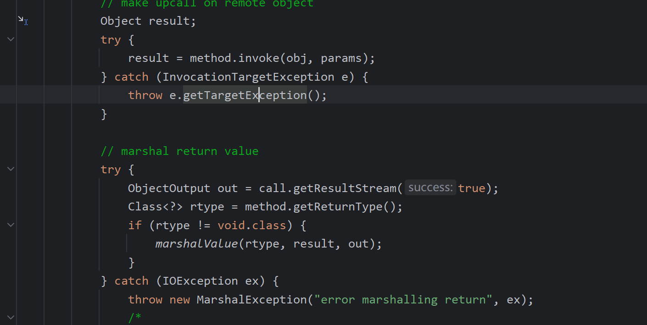Image resolution: width=647 pixels, height=325 pixels.
Task: Click the MarshalException class name
Action: coord(251,300)
